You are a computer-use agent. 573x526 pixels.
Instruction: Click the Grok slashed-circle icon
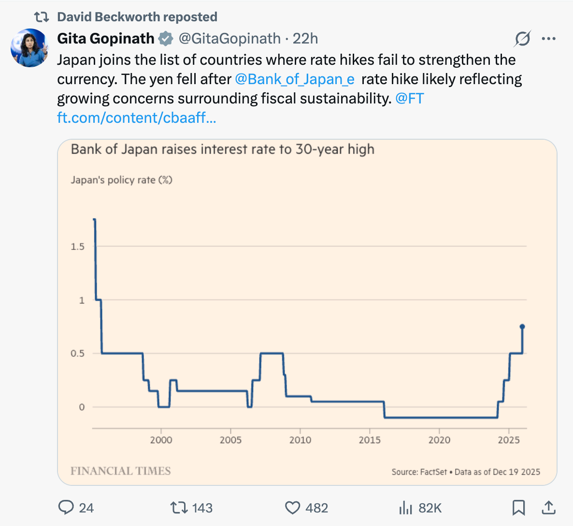click(523, 38)
